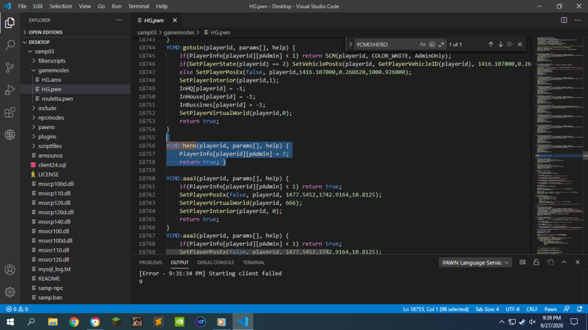
Task: Go to next find match
Action: (x=500, y=44)
